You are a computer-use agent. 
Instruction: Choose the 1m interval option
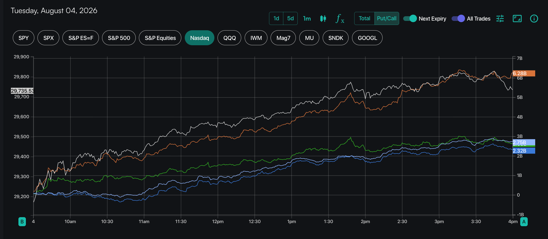coord(307,18)
